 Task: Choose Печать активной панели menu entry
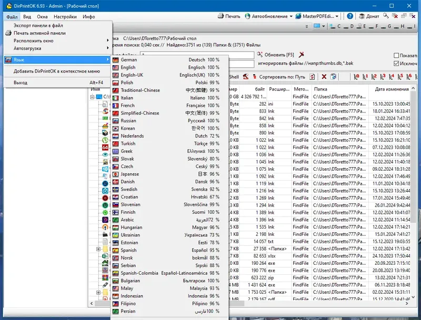point(58,33)
